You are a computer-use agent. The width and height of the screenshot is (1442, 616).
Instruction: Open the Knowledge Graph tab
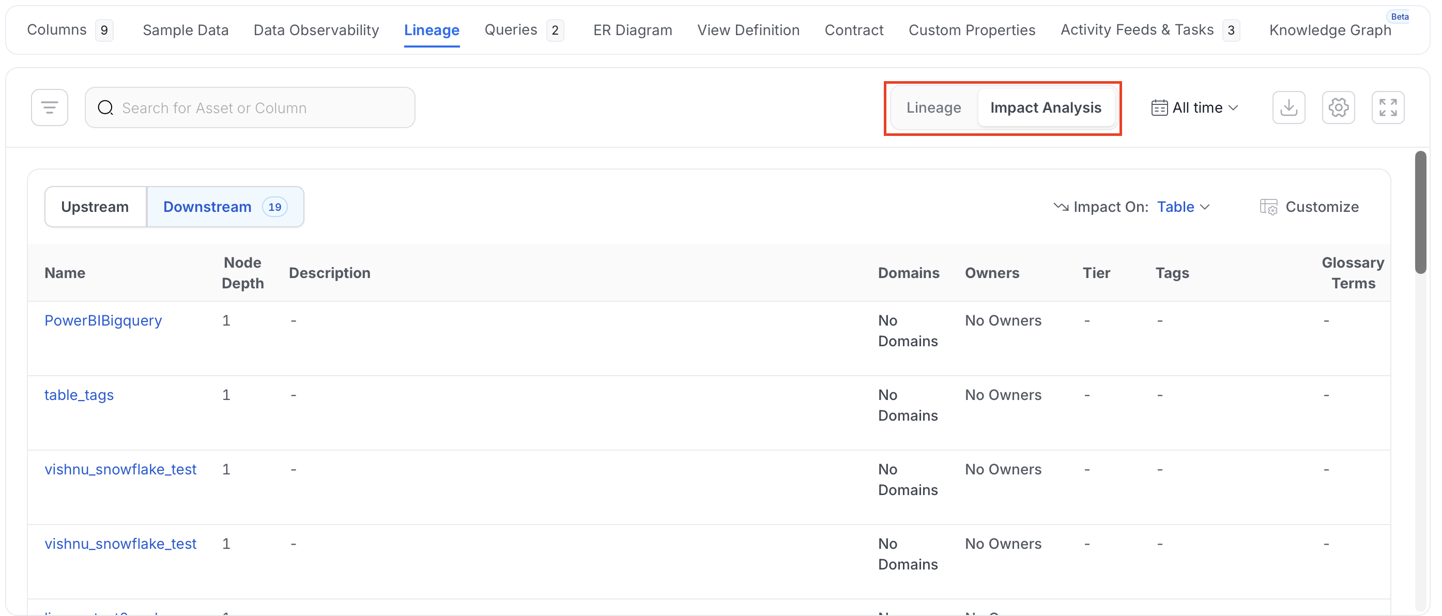tap(1330, 30)
